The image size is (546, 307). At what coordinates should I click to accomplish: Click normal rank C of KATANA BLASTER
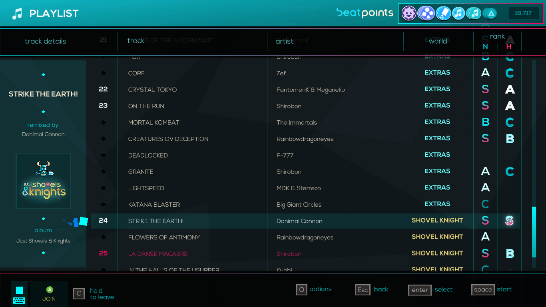pos(485,204)
